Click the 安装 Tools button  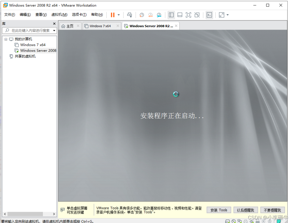(219, 210)
